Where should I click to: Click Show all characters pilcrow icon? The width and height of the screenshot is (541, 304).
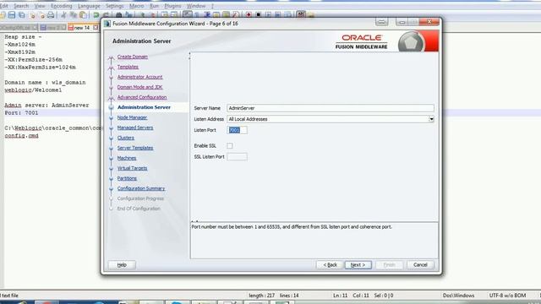coord(197,15)
